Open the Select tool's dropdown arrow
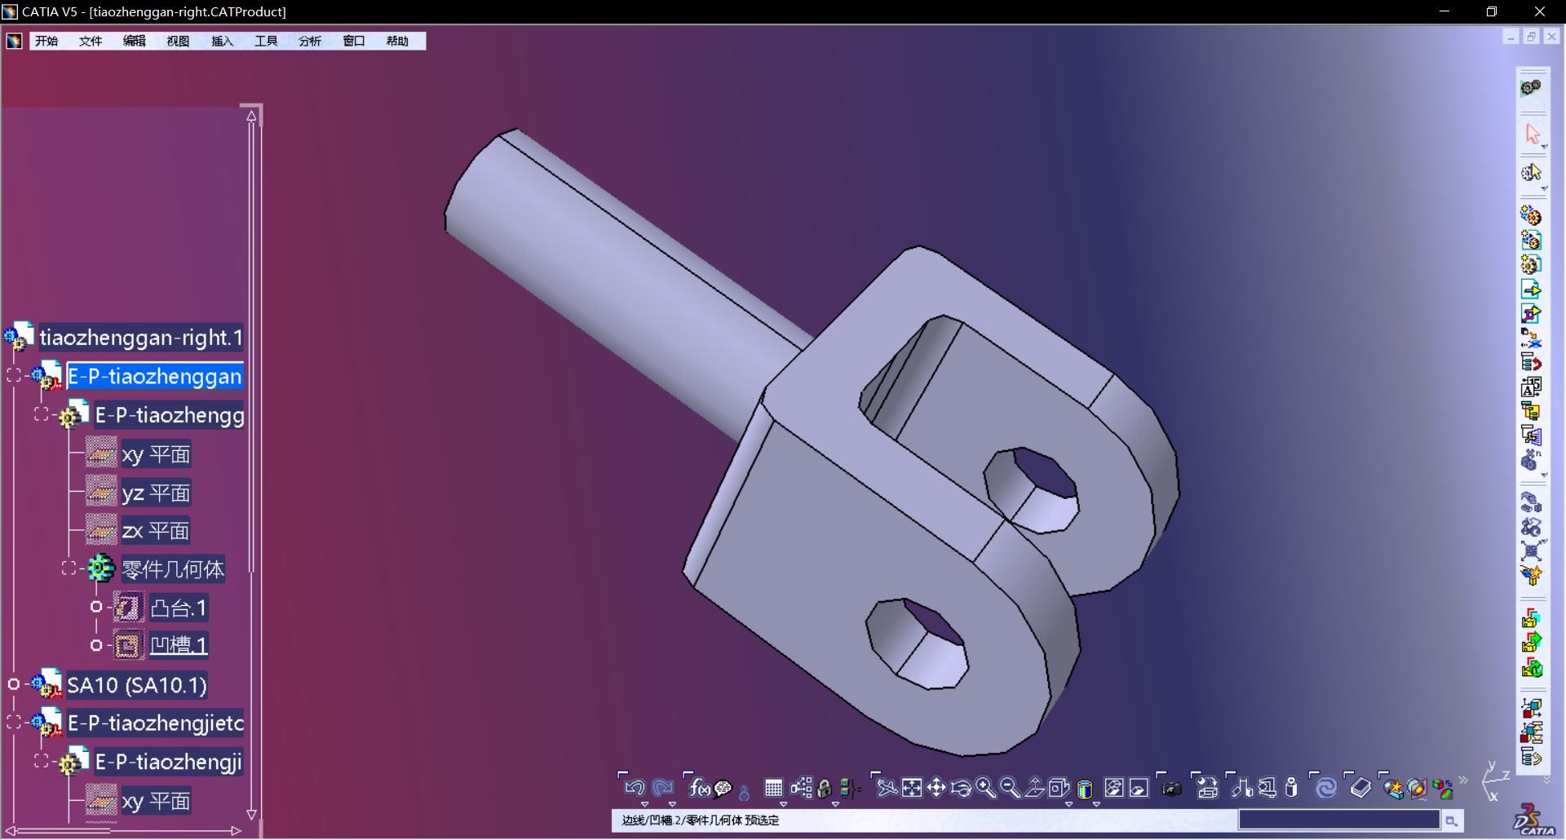Screen dimensions: 1566x840 (x=1544, y=147)
